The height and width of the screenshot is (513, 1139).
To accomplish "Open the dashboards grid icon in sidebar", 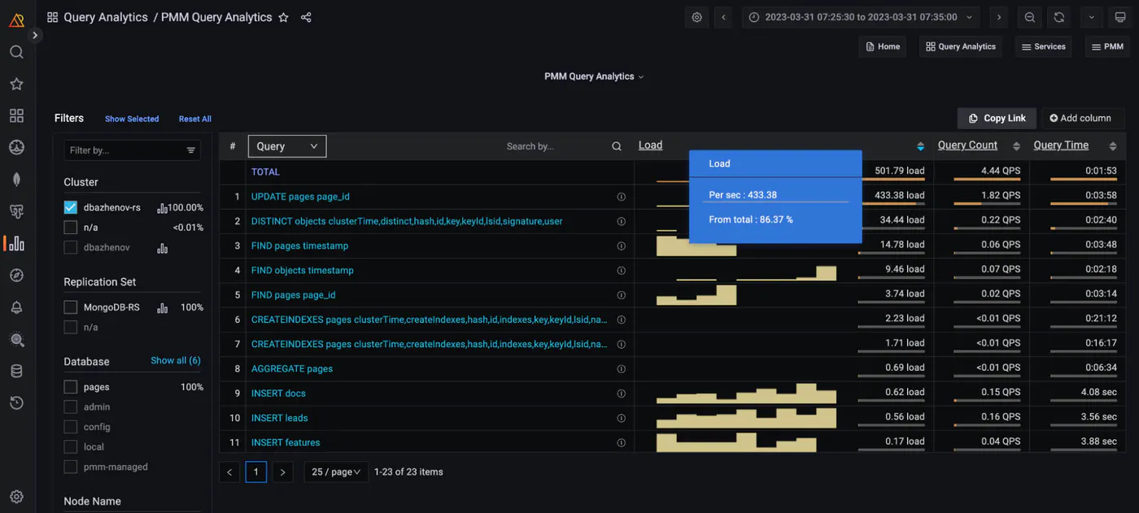I will point(16,115).
